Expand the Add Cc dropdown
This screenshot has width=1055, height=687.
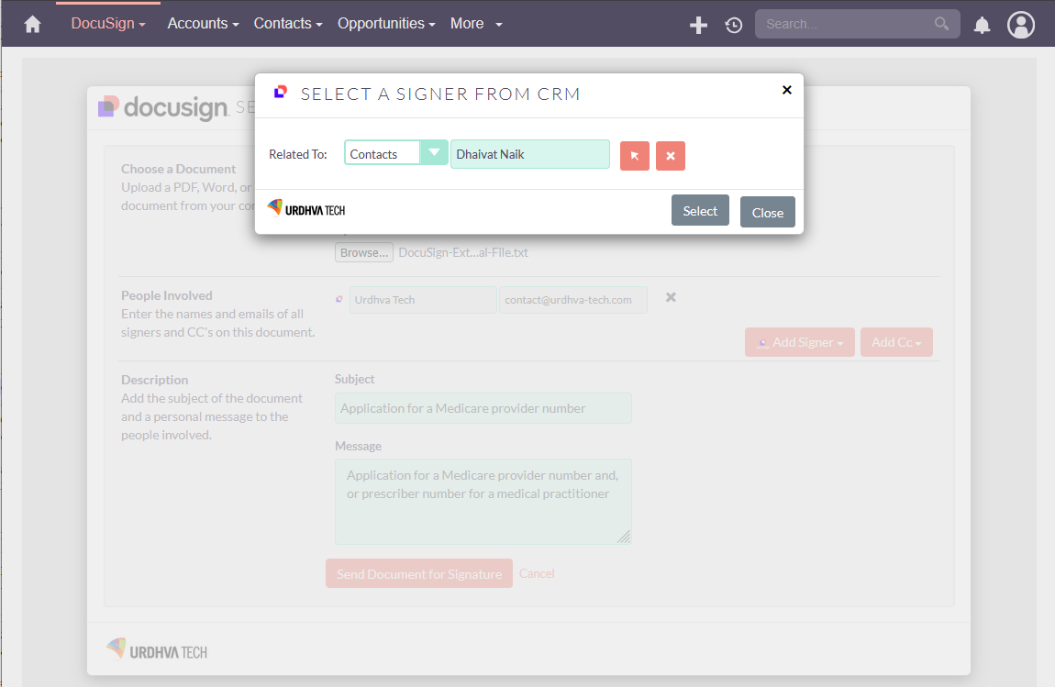pos(896,341)
